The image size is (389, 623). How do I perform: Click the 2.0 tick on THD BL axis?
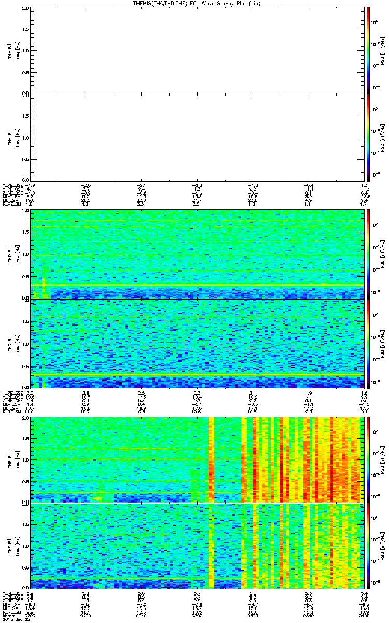tap(25, 212)
